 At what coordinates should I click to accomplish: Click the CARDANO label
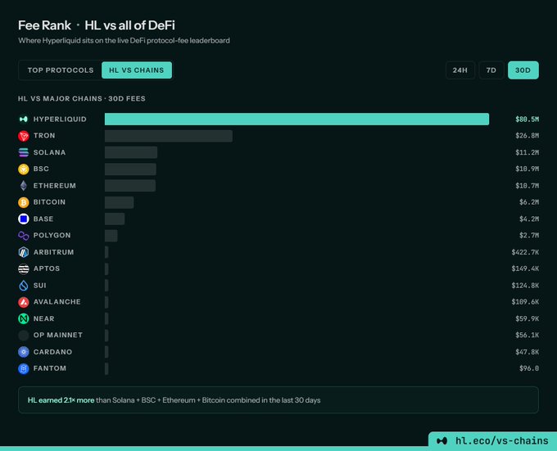pos(52,352)
